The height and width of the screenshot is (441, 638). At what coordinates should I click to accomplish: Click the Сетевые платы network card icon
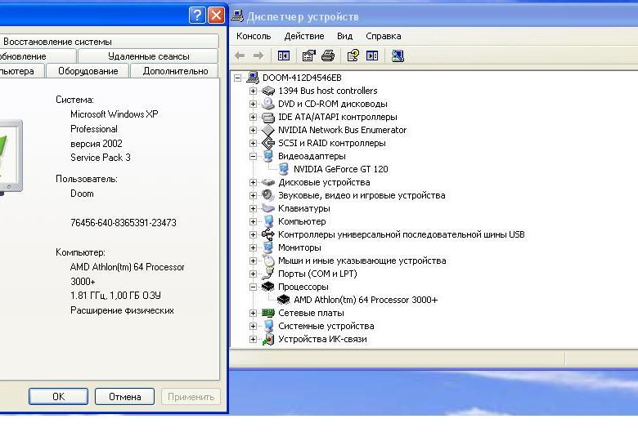point(268,313)
